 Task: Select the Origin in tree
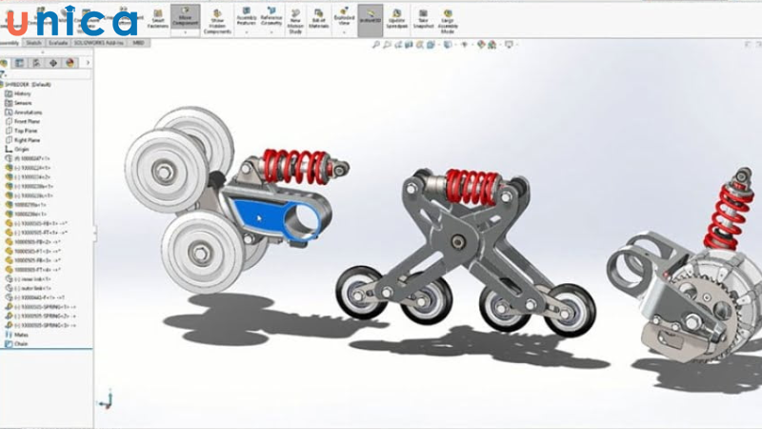pos(17,149)
